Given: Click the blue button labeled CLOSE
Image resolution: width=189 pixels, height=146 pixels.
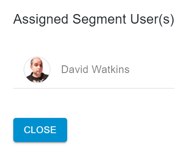Looking at the screenshot, I should [x=40, y=130].
